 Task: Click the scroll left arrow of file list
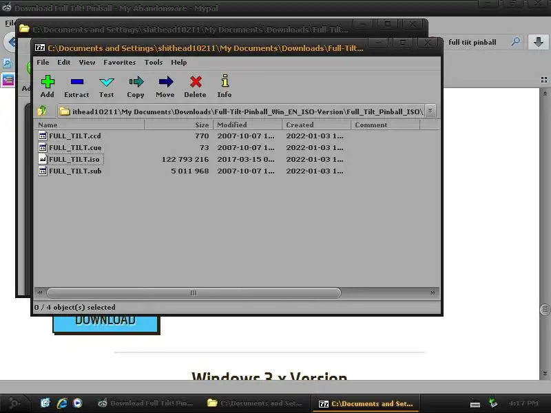tap(40, 293)
